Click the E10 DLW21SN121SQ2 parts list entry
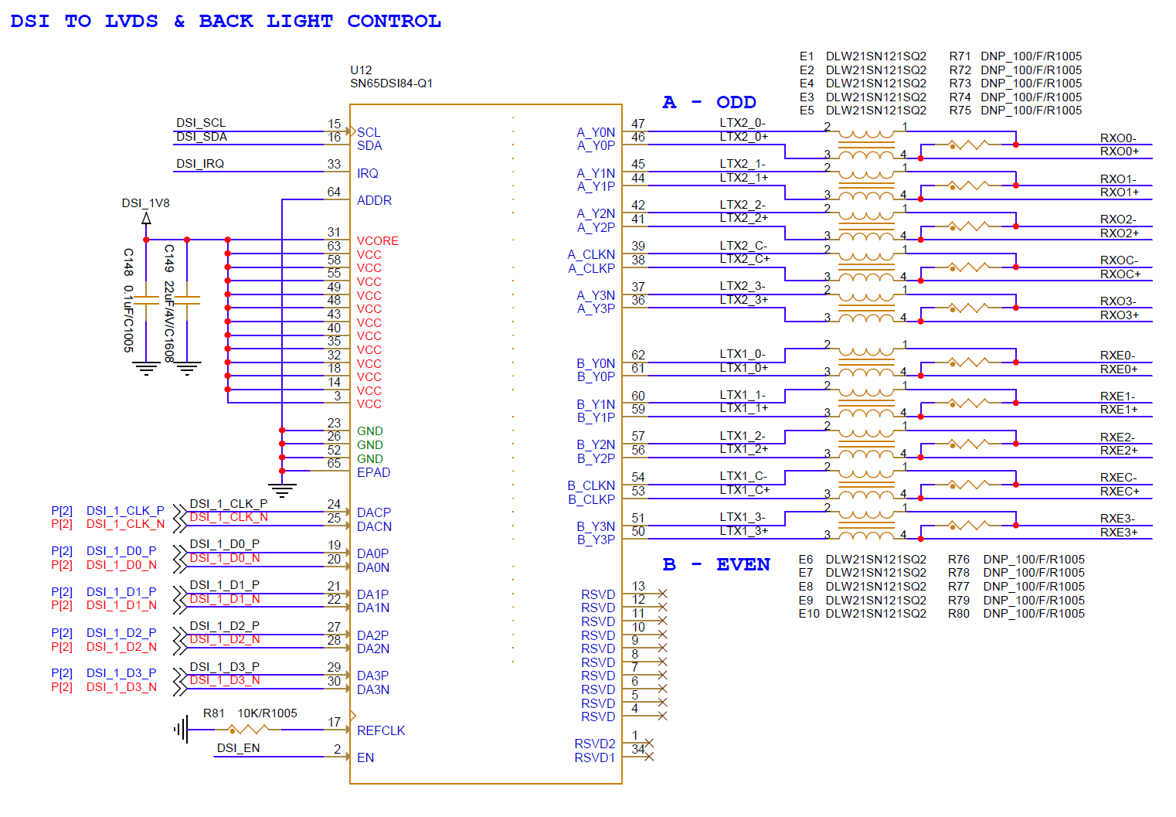 click(x=863, y=614)
